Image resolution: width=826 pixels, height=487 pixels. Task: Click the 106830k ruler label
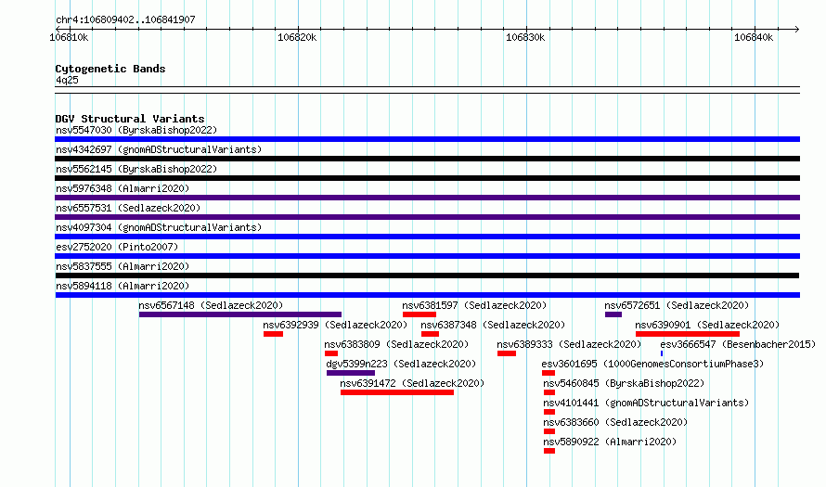tap(525, 37)
